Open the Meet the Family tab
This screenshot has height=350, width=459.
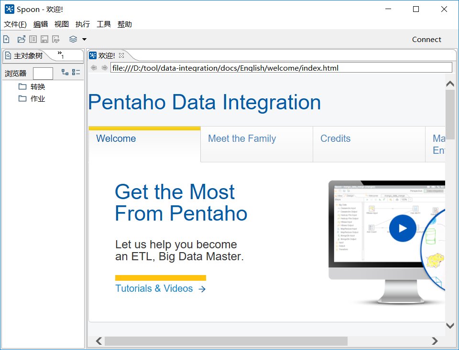tap(257, 144)
